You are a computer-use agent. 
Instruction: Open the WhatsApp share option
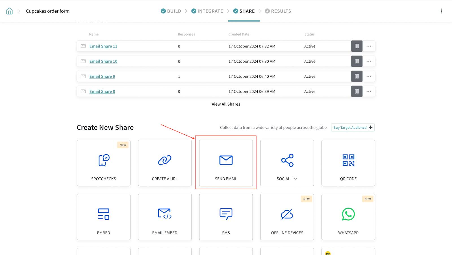[x=348, y=214]
